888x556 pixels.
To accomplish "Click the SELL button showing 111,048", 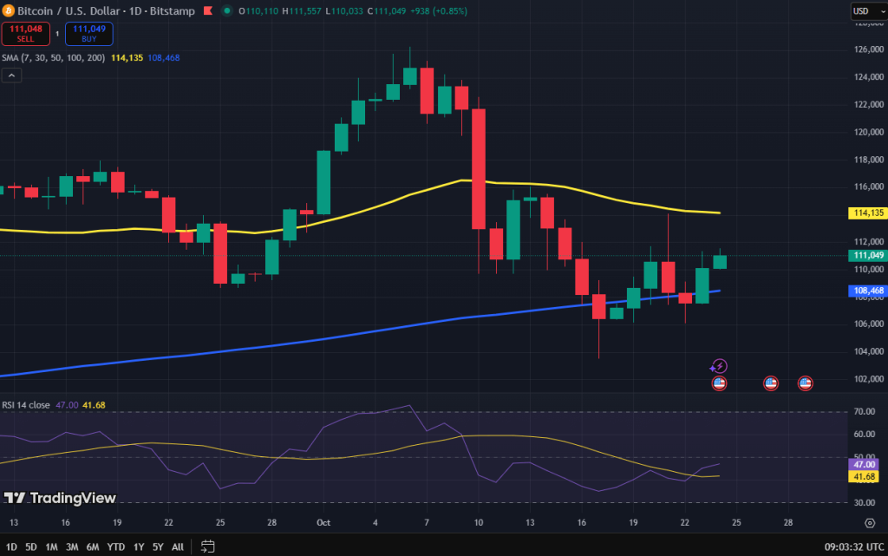I will [25, 35].
